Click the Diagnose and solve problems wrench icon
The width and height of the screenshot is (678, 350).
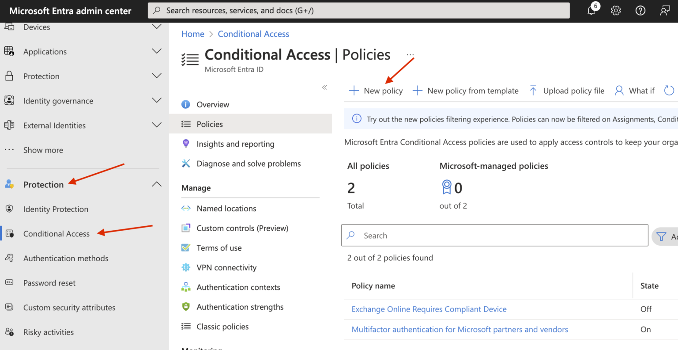(185, 164)
